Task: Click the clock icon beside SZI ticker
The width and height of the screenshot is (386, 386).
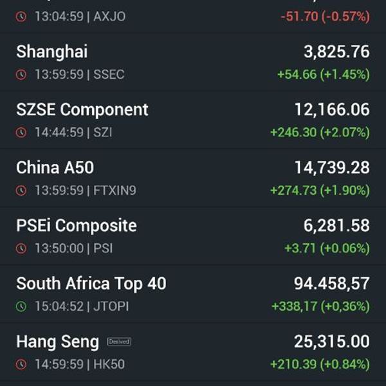Action: [21, 133]
